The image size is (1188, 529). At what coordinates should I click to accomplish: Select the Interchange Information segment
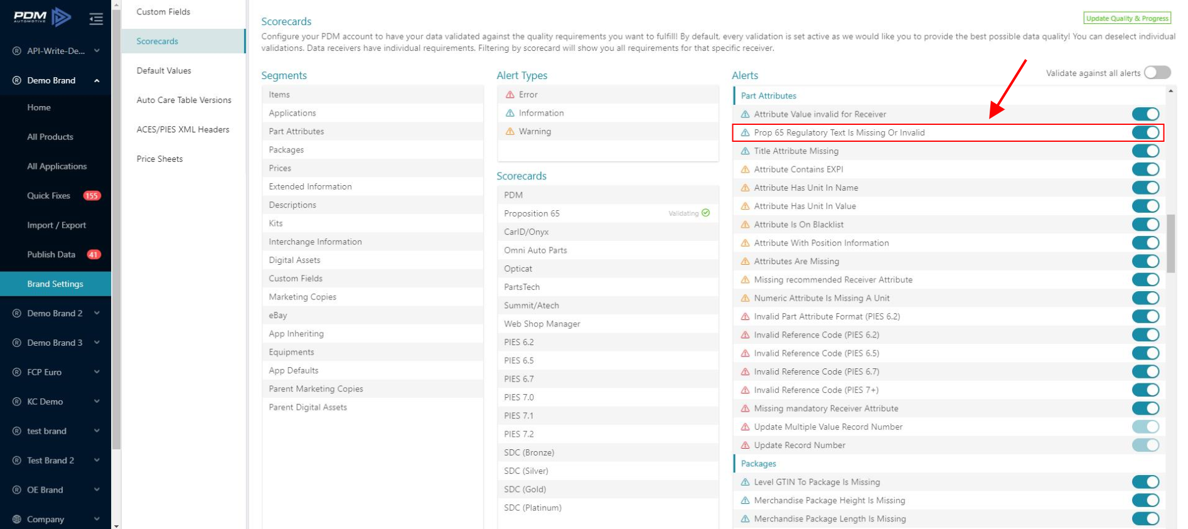(373, 242)
